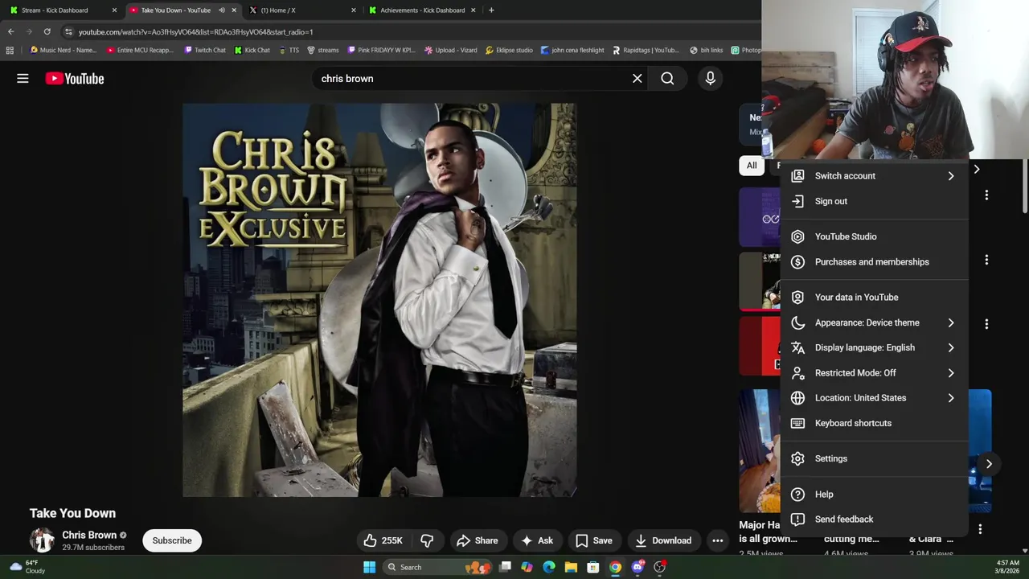Expand Display language: English options
The image size is (1029, 579).
(x=874, y=347)
